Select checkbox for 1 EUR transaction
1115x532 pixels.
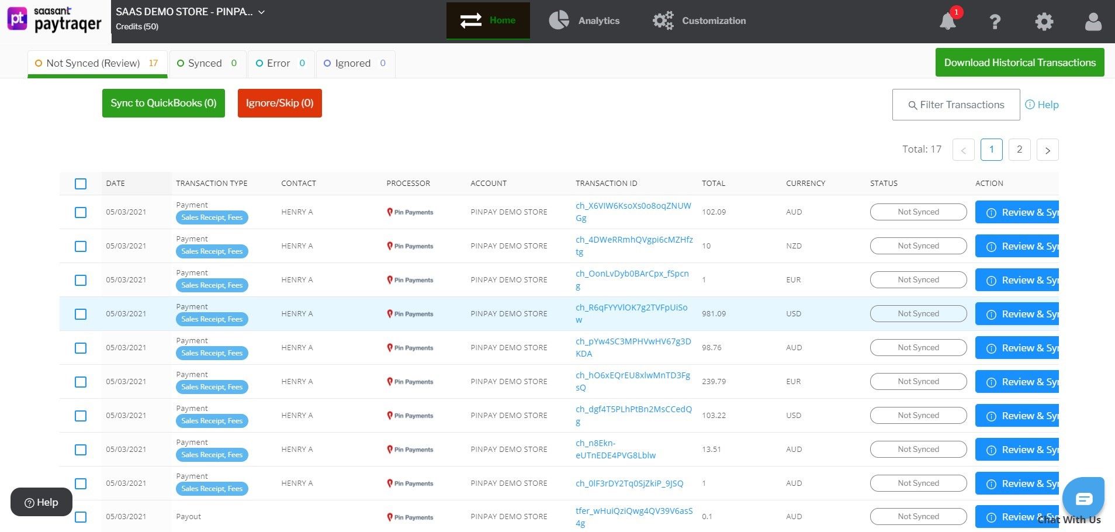click(x=81, y=280)
